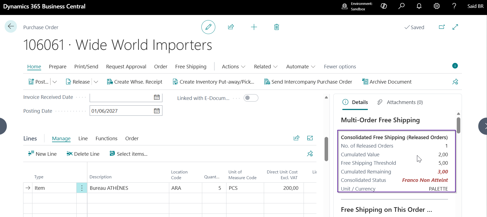Open search with the magnifying glass
487x217 pixels.
(401, 6)
